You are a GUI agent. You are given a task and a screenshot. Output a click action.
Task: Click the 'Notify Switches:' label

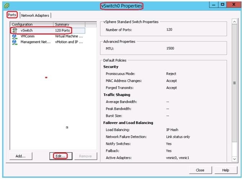tap(118, 144)
